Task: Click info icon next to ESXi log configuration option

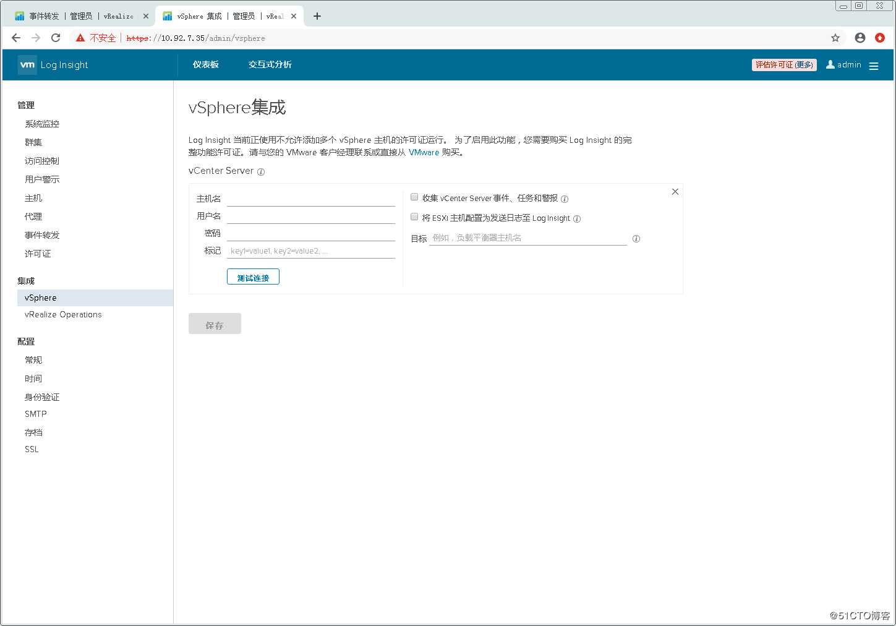Action: (577, 219)
